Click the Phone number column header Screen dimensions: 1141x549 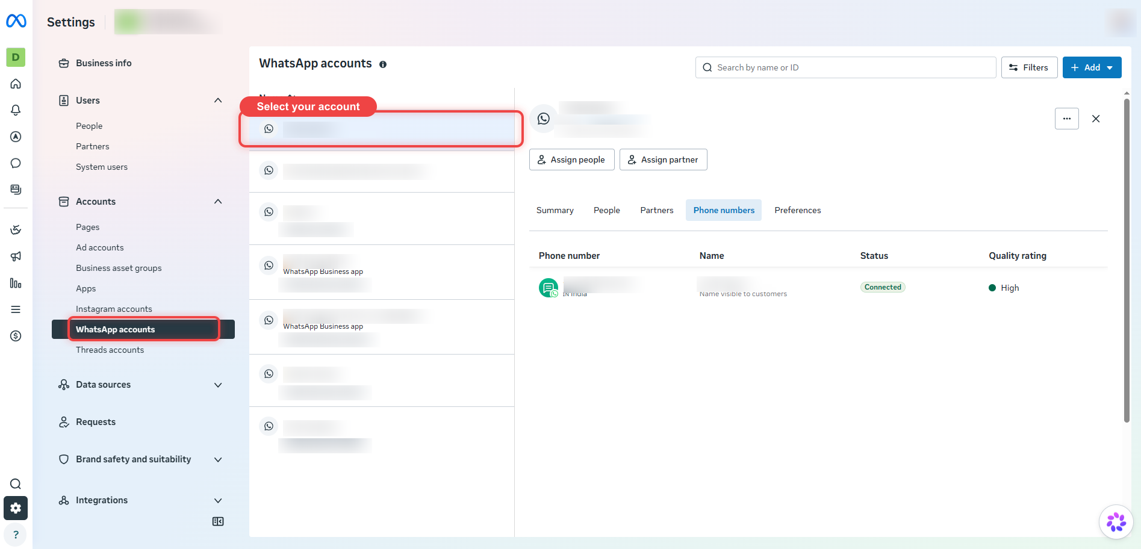pyautogui.click(x=569, y=256)
